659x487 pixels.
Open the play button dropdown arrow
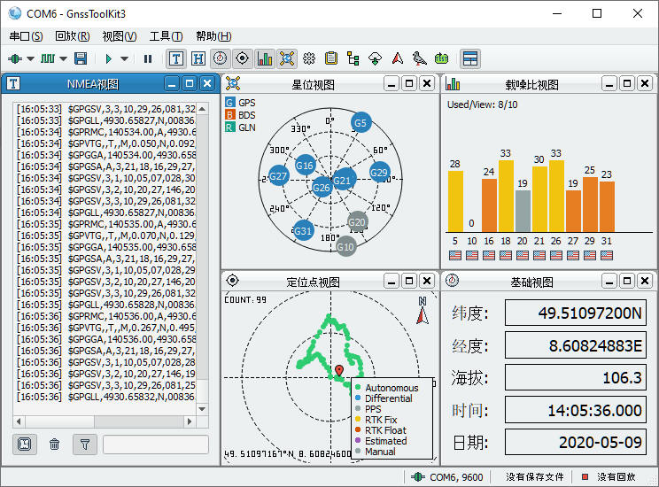click(125, 58)
